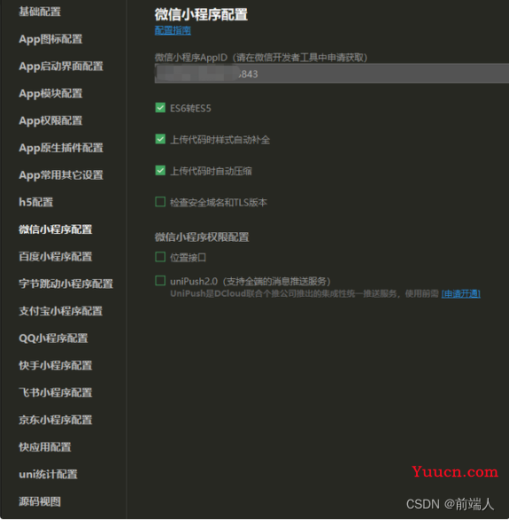Select App启动界面配置 sidebar item
Viewport: 509px width, 520px height.
(x=61, y=66)
